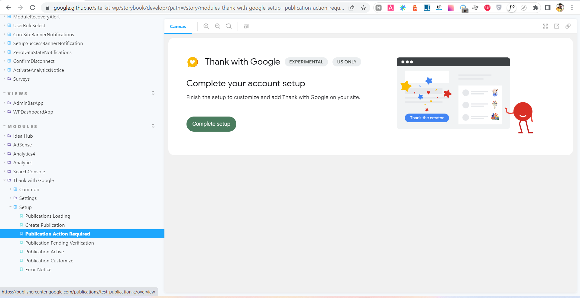Open the Adblock Plus extension
The height and width of the screenshot is (298, 580).
(x=487, y=8)
